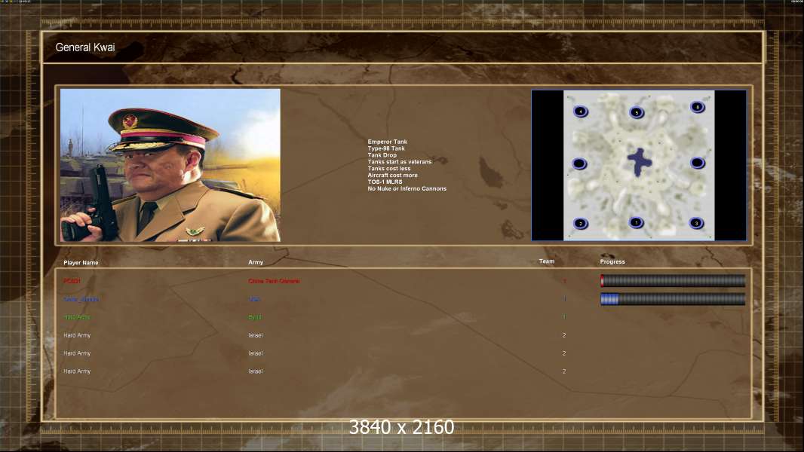Click the green player's army entry
This screenshot has width=804, height=452.
pyautogui.click(x=255, y=317)
